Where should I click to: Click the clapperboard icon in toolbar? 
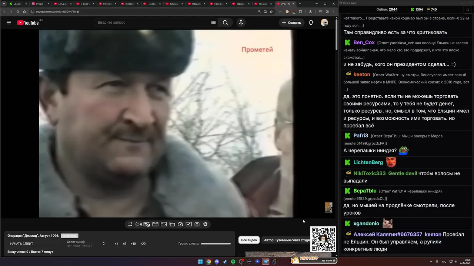coord(155,224)
